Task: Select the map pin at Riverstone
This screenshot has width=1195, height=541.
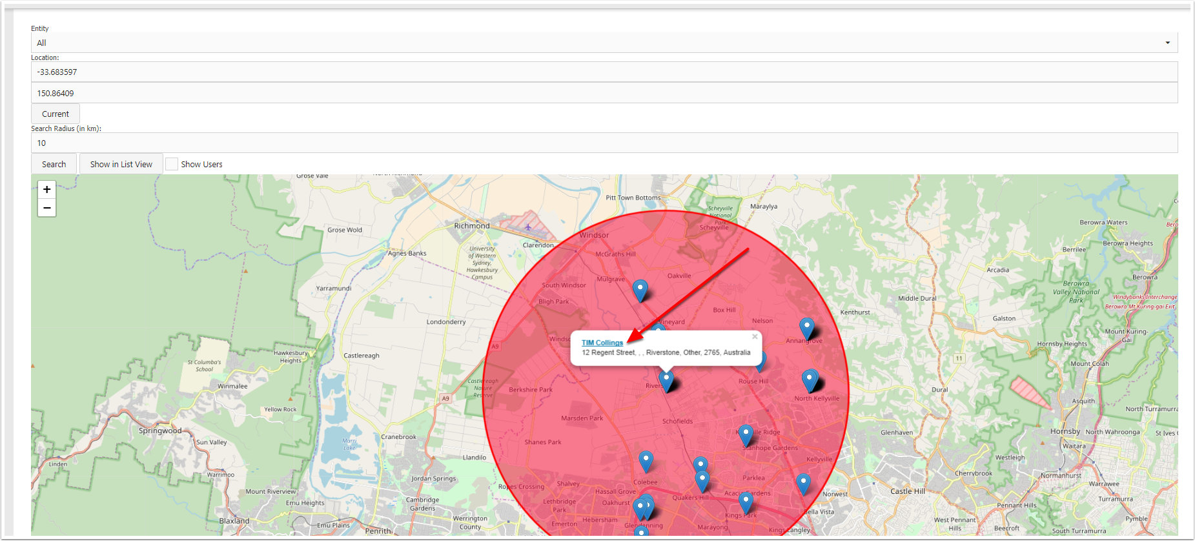Action: 666,380
